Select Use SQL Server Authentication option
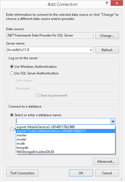The width and height of the screenshot is (125, 182). [12, 73]
